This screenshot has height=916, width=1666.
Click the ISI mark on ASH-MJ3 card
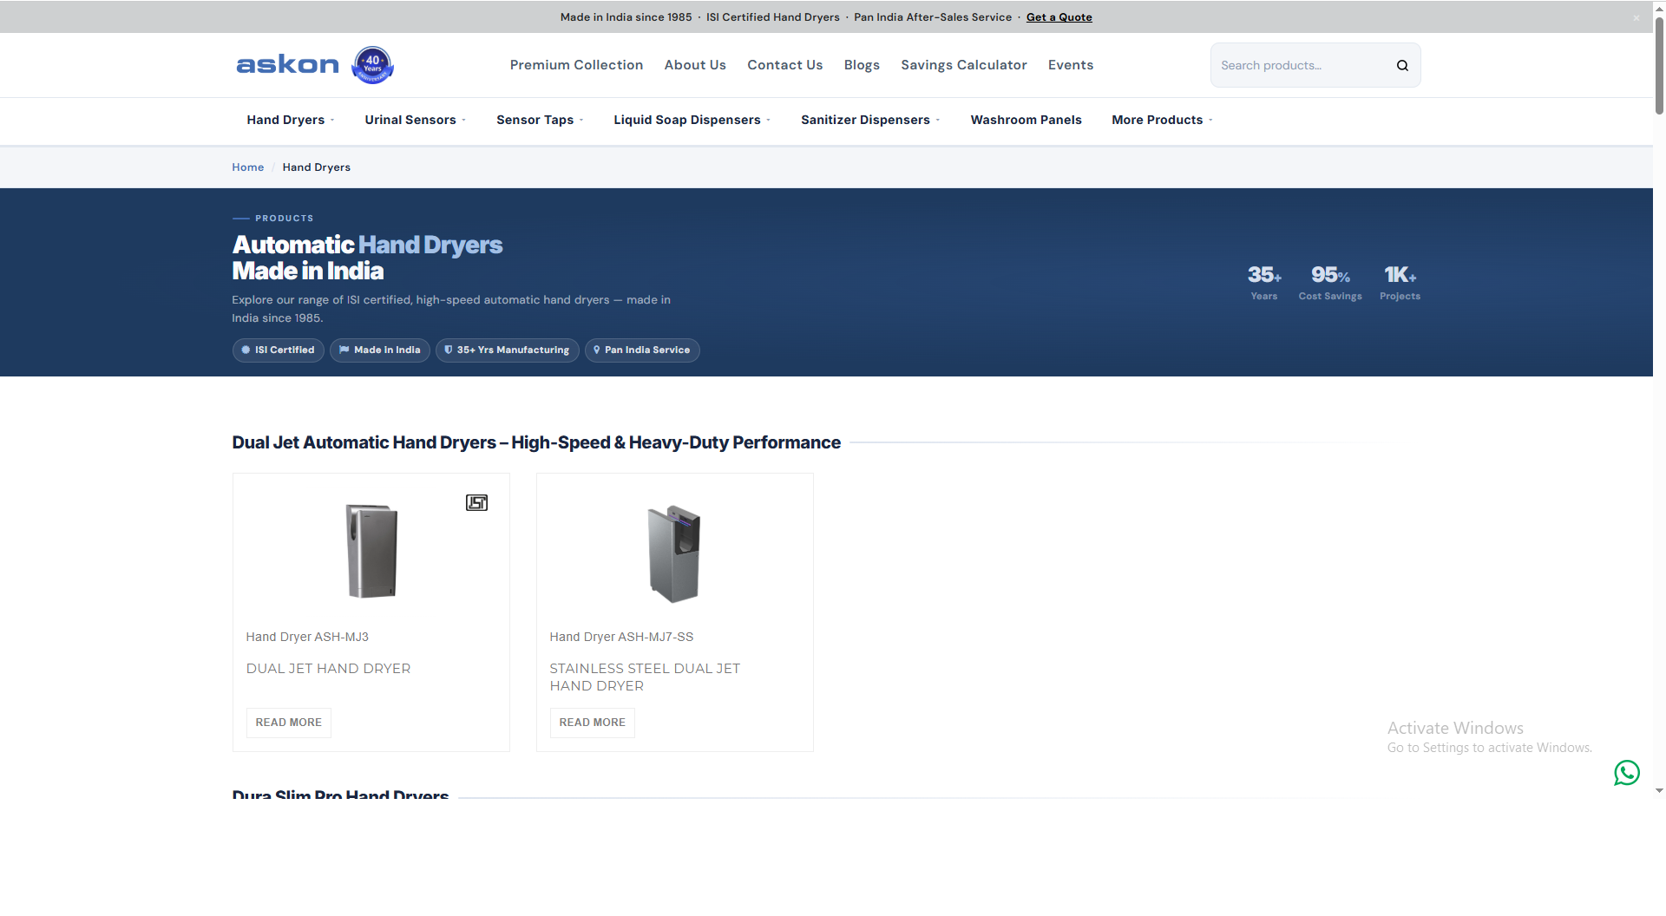tap(476, 502)
